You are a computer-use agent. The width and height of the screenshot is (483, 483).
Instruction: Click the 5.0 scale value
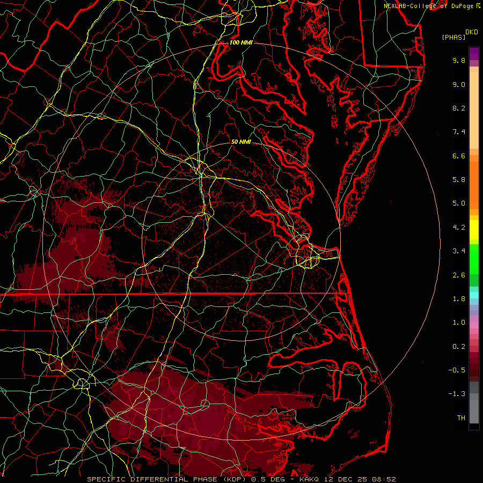(459, 203)
